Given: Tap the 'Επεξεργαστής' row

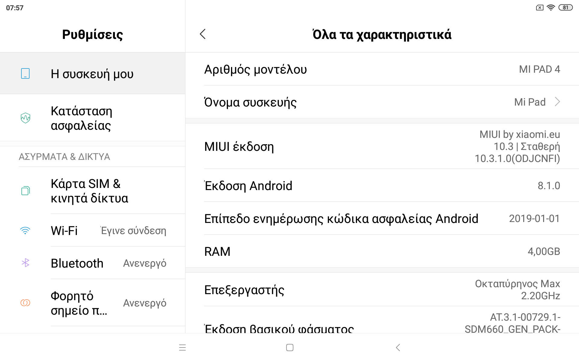Looking at the screenshot, I should click(382, 290).
